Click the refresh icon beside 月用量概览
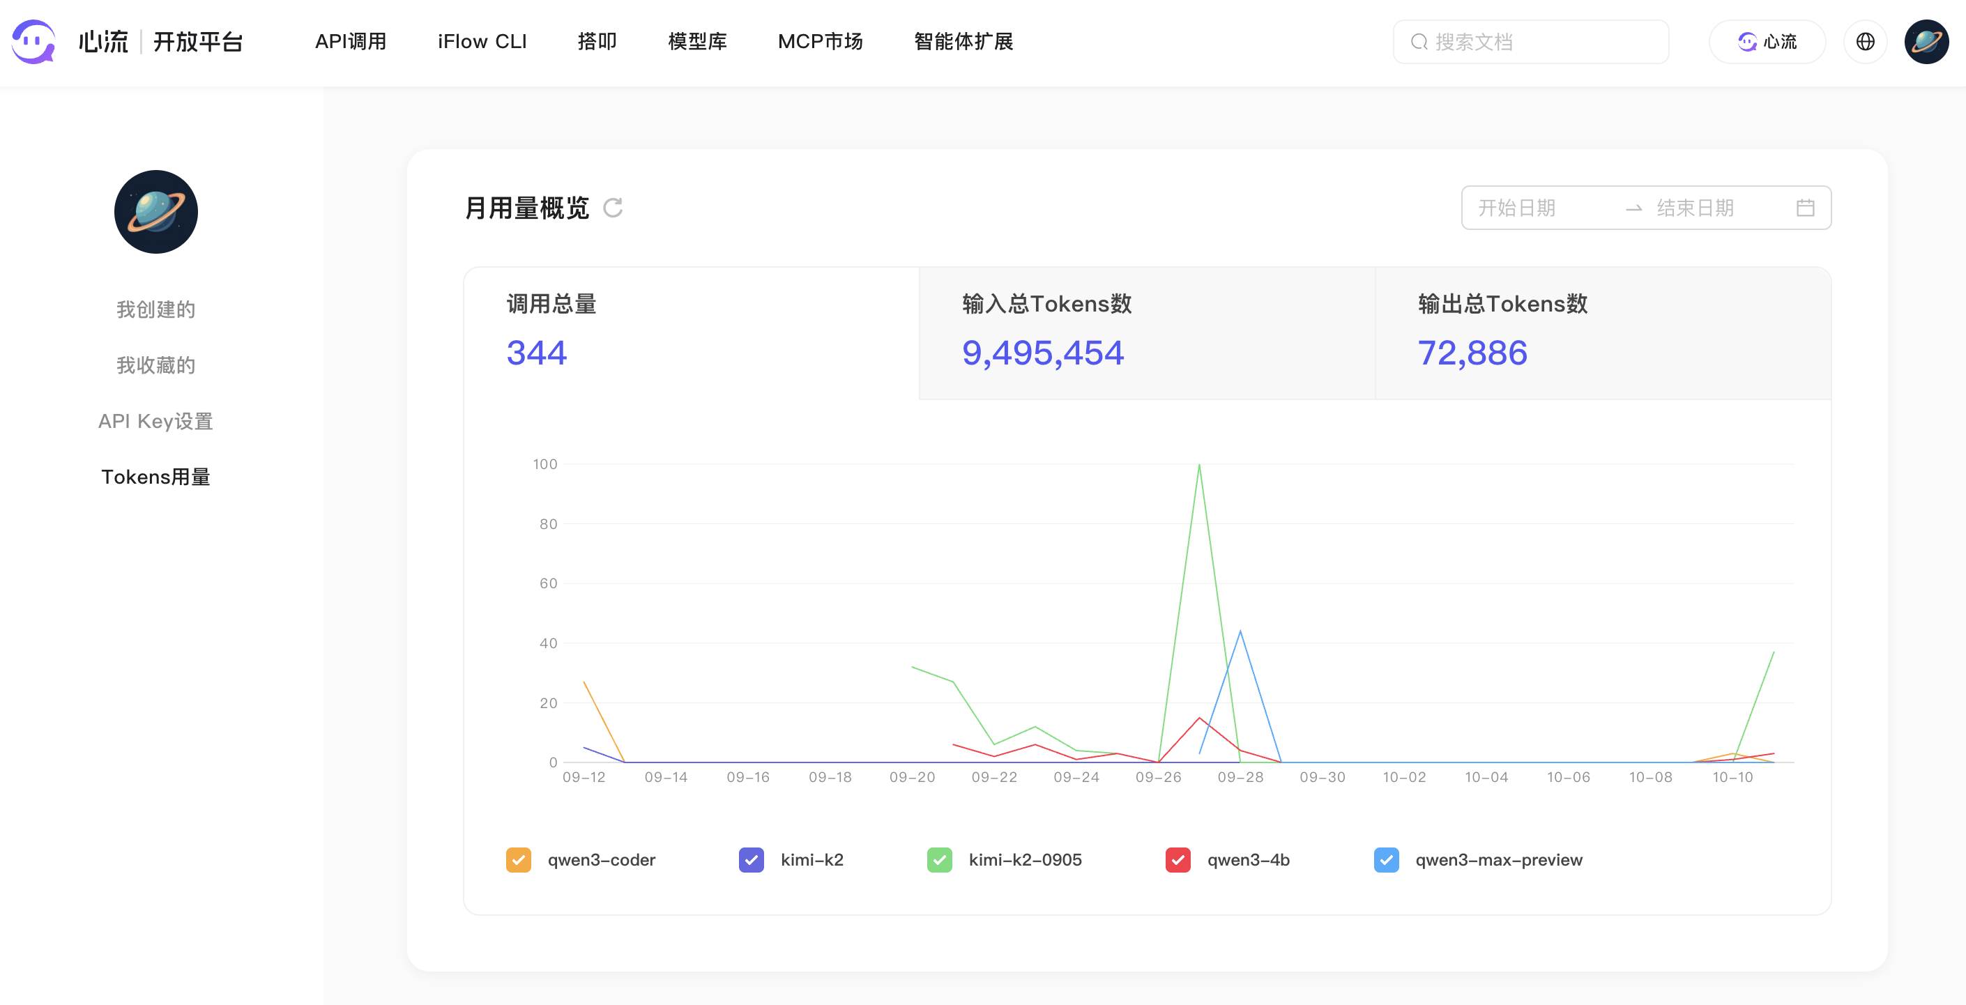Screen dimensions: 1966x1005 [x=613, y=208]
